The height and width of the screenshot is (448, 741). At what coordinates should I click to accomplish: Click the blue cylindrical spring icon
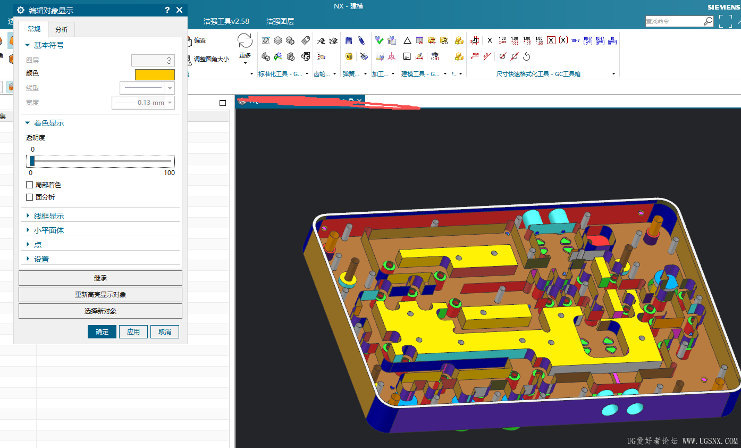click(x=349, y=40)
